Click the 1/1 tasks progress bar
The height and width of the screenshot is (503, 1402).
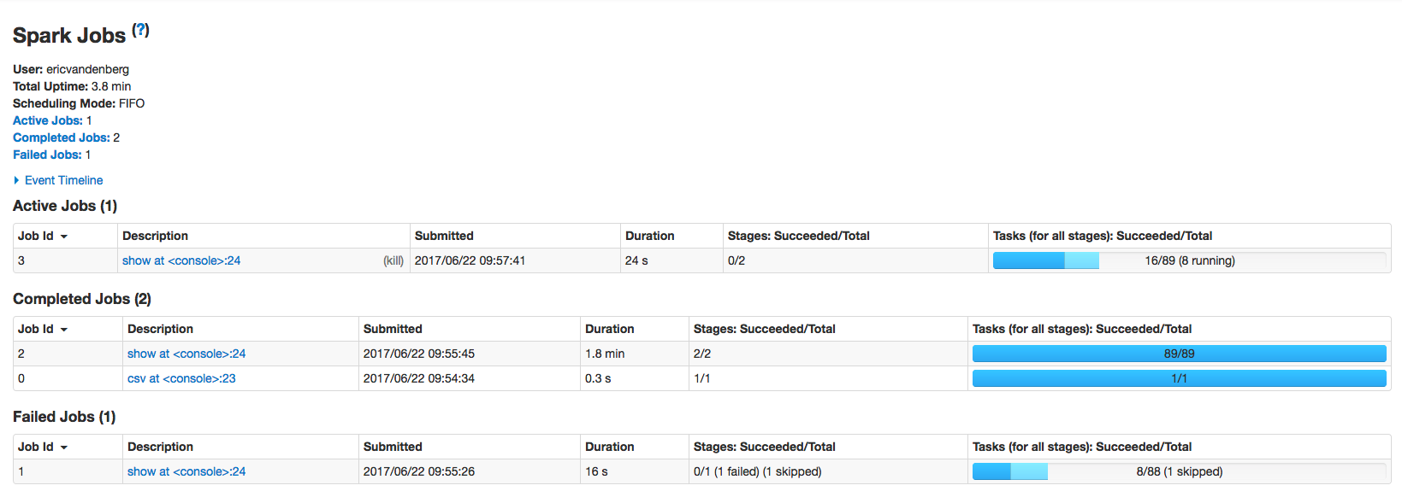tap(1180, 378)
